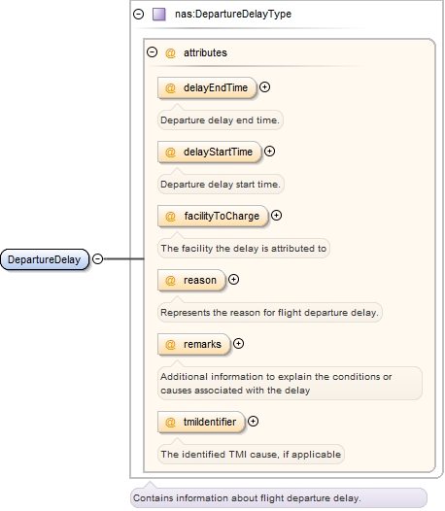Expand the remarks attribute details
Image resolution: width=445 pixels, height=511 pixels.
tap(239, 344)
